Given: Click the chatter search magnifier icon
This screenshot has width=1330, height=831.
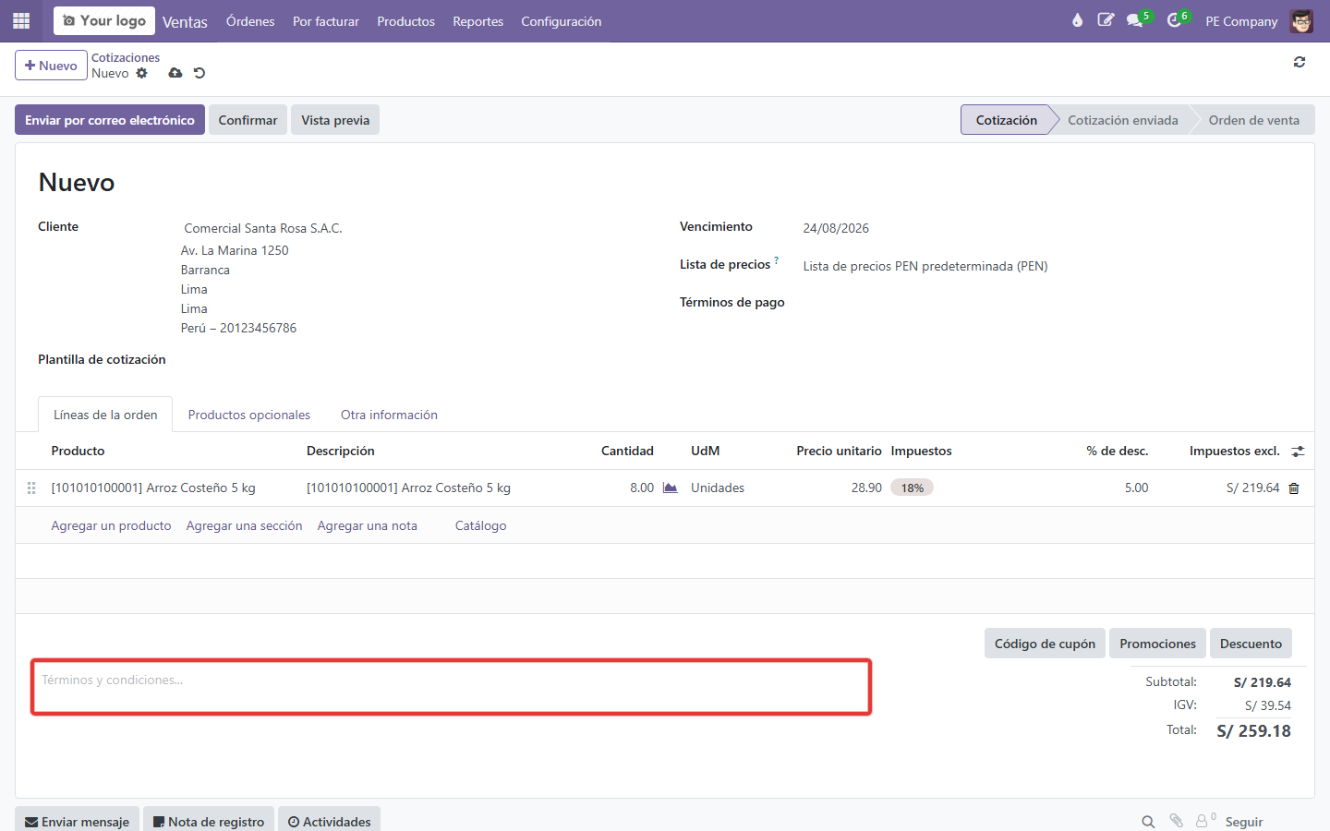Looking at the screenshot, I should pyautogui.click(x=1148, y=822).
